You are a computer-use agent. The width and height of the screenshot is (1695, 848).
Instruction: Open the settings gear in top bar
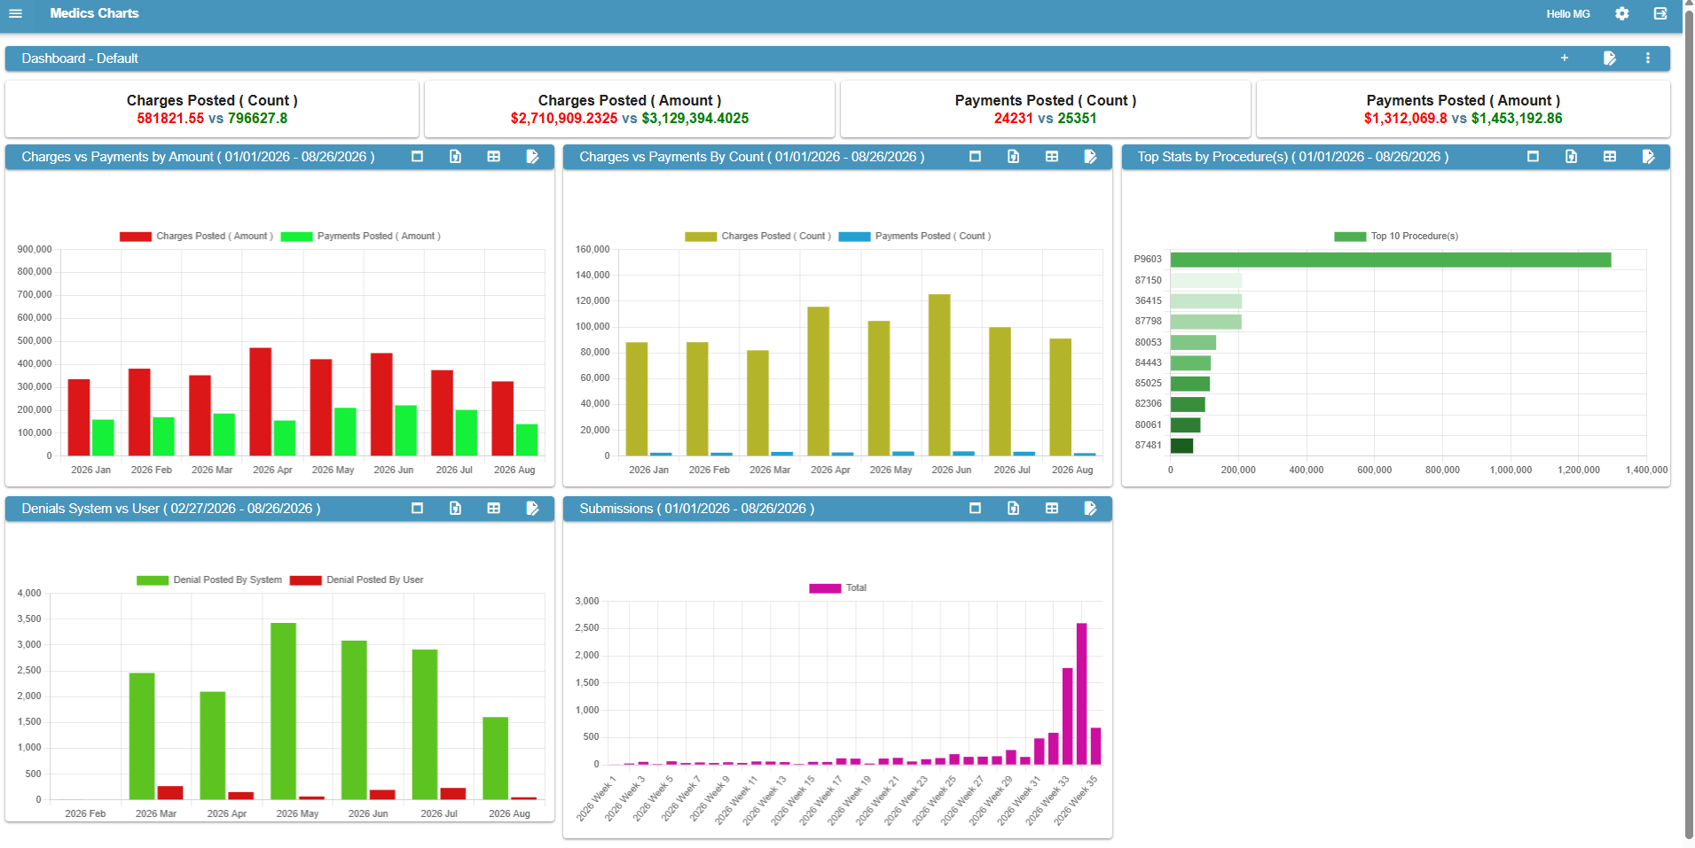coord(1622,13)
